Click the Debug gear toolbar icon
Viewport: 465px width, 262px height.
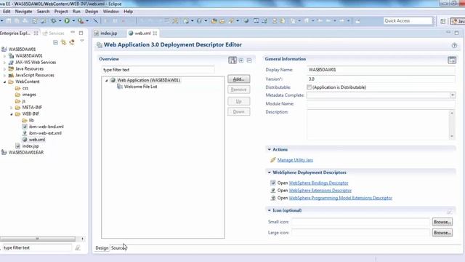54,21
